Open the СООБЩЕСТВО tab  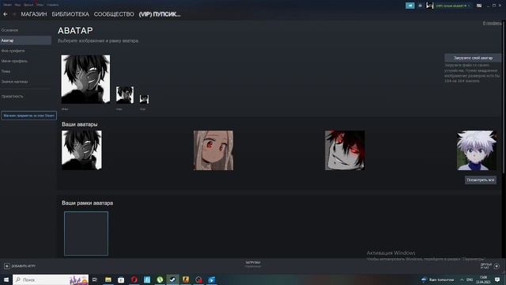114,14
